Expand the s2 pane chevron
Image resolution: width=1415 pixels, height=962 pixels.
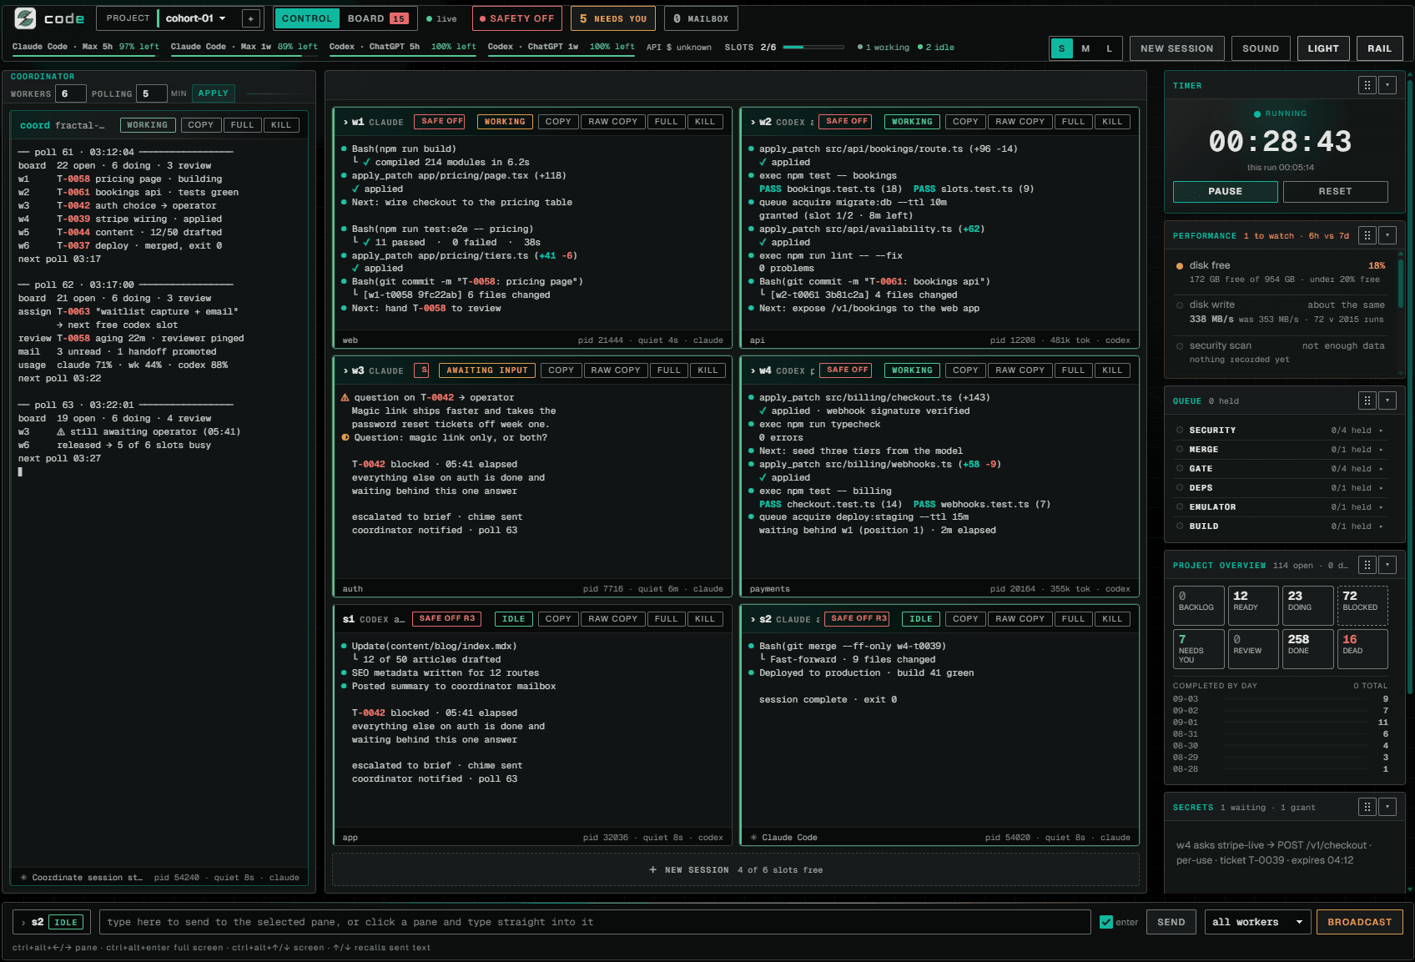pyautogui.click(x=753, y=619)
